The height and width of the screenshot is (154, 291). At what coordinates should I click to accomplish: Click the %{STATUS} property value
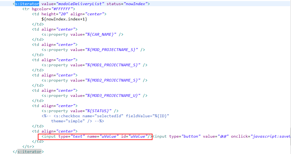click(x=98, y=111)
